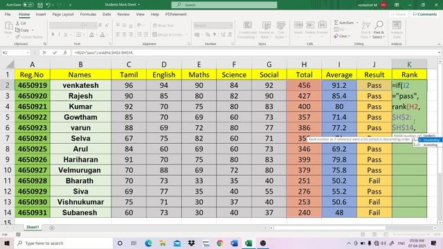Switch to the Page Layout tab

pos(63,14)
